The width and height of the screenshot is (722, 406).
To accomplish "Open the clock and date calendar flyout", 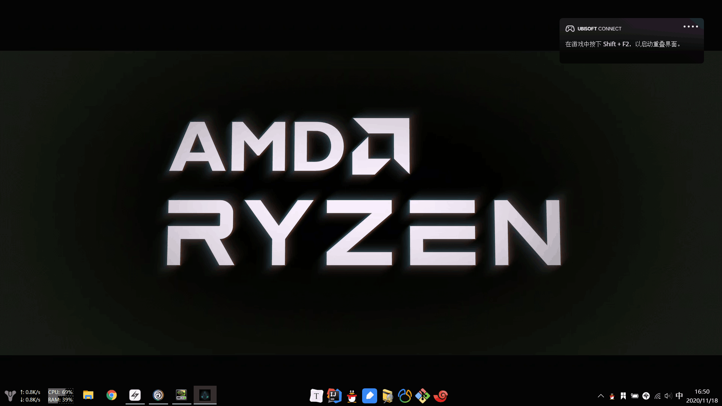I will [702, 396].
